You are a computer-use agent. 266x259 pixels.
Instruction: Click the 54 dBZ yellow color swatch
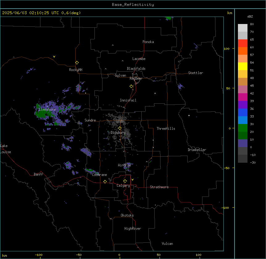point(243,66)
